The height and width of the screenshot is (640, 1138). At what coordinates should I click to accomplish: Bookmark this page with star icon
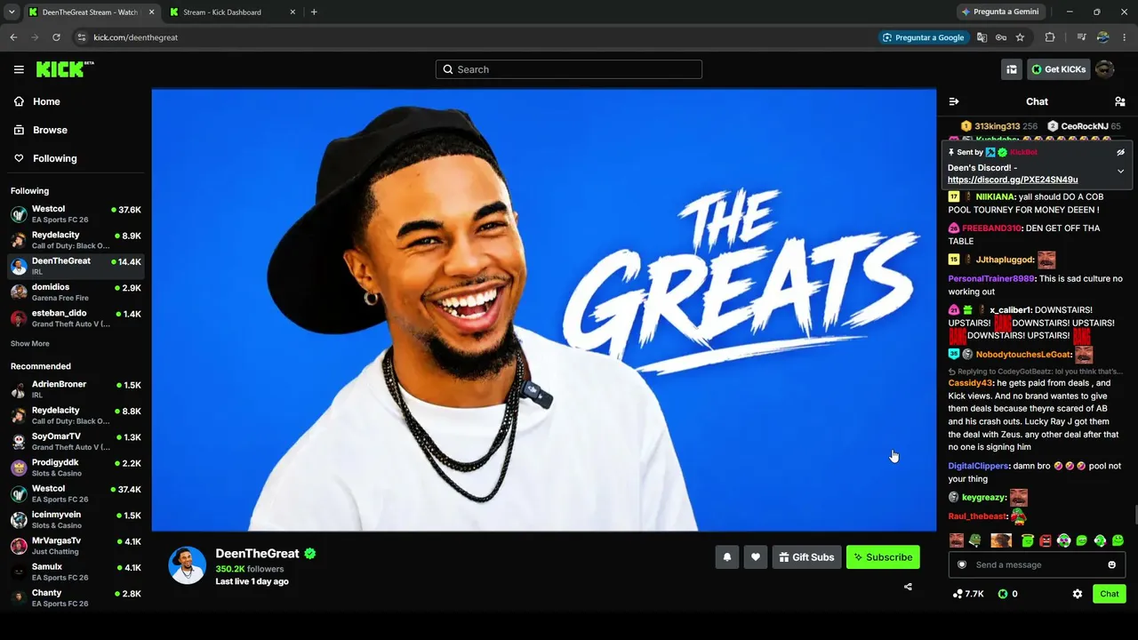[x=1020, y=37]
